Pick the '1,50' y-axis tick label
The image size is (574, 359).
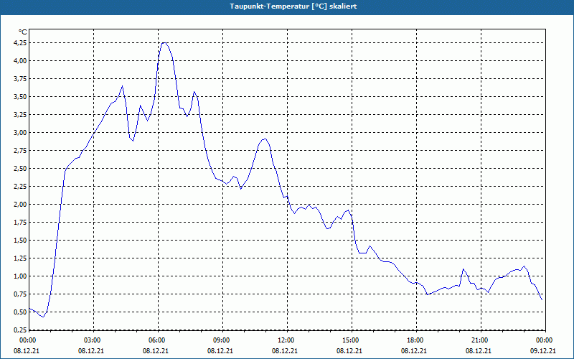(x=20, y=241)
